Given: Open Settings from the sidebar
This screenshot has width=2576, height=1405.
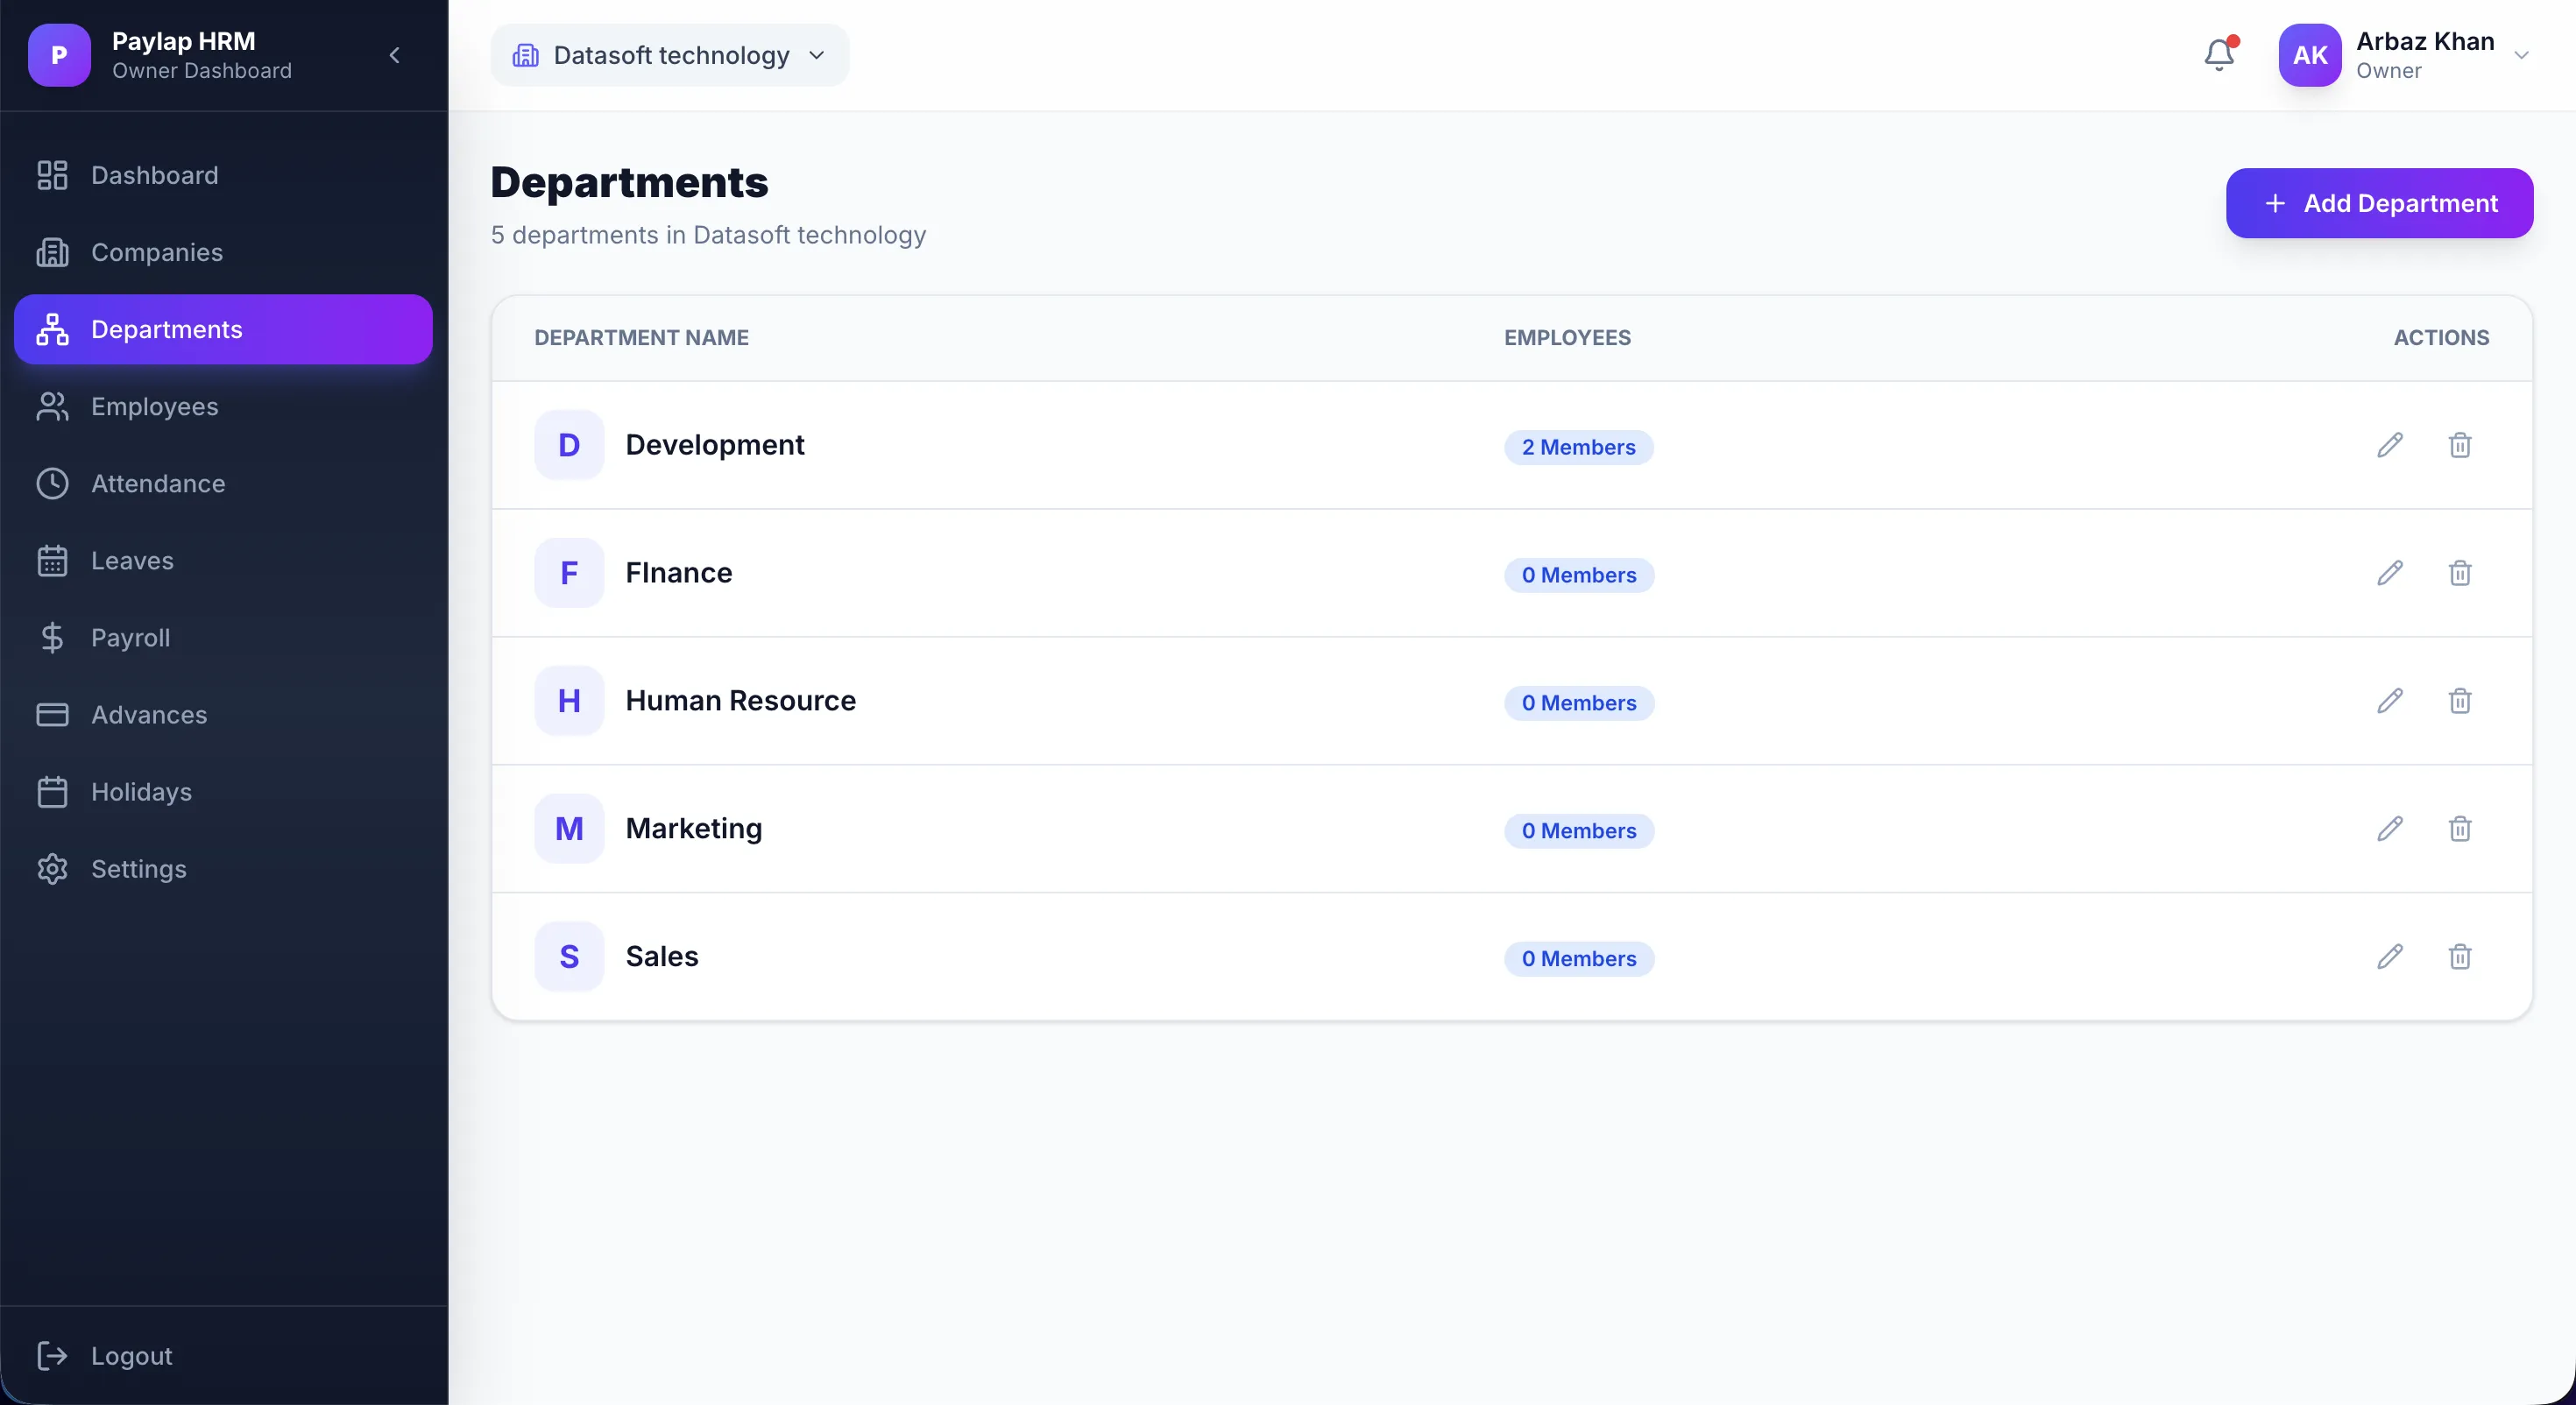Looking at the screenshot, I should point(138,869).
